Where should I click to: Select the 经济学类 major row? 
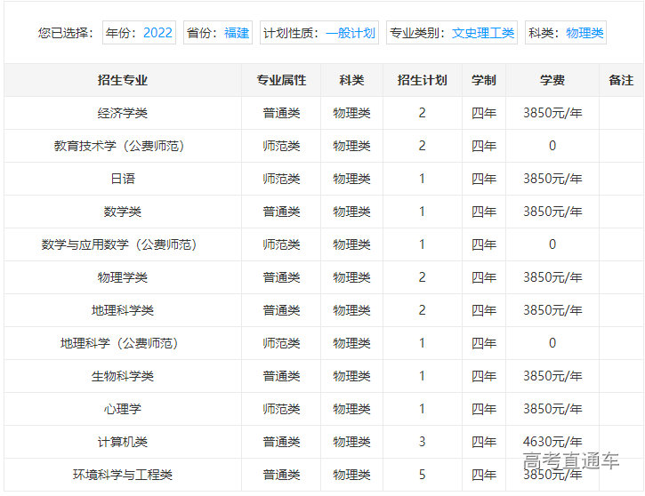click(x=123, y=113)
